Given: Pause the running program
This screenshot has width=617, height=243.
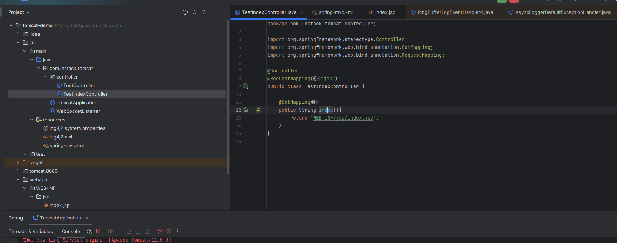Looking at the screenshot, I should tap(119, 231).
